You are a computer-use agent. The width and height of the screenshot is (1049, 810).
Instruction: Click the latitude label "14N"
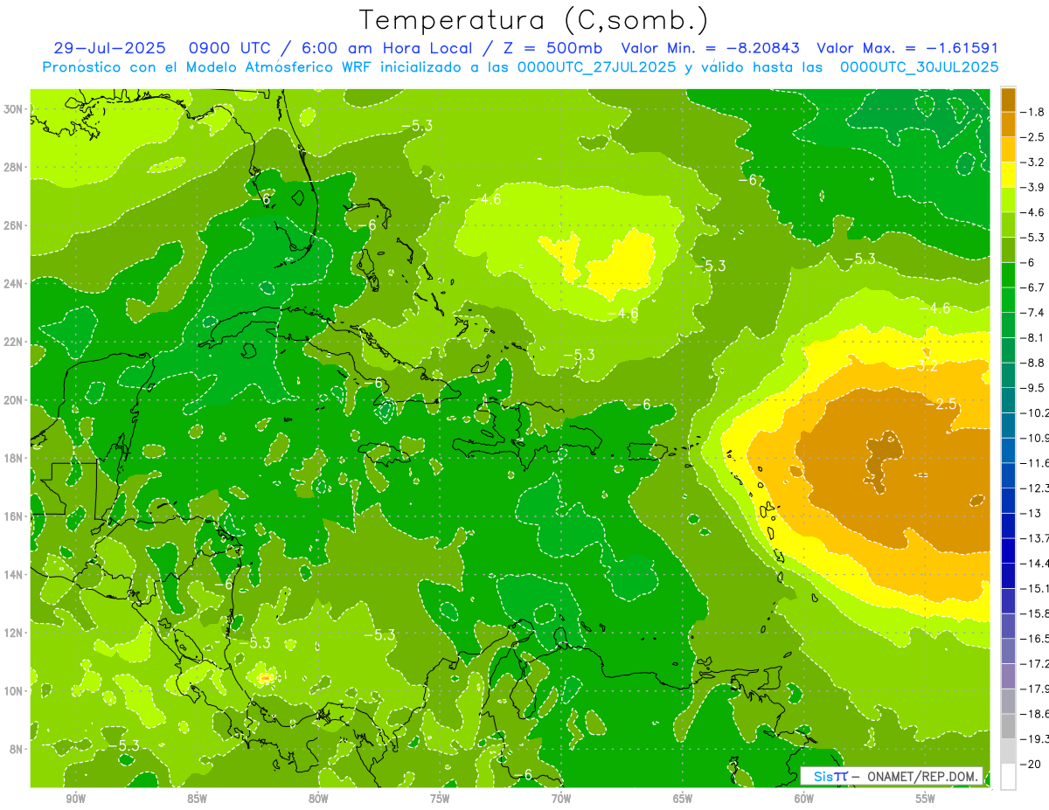tap(14, 574)
